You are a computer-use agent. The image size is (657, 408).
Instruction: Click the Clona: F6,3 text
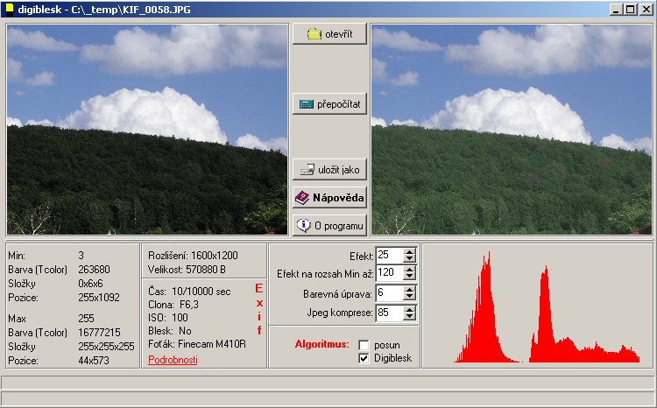point(173,305)
